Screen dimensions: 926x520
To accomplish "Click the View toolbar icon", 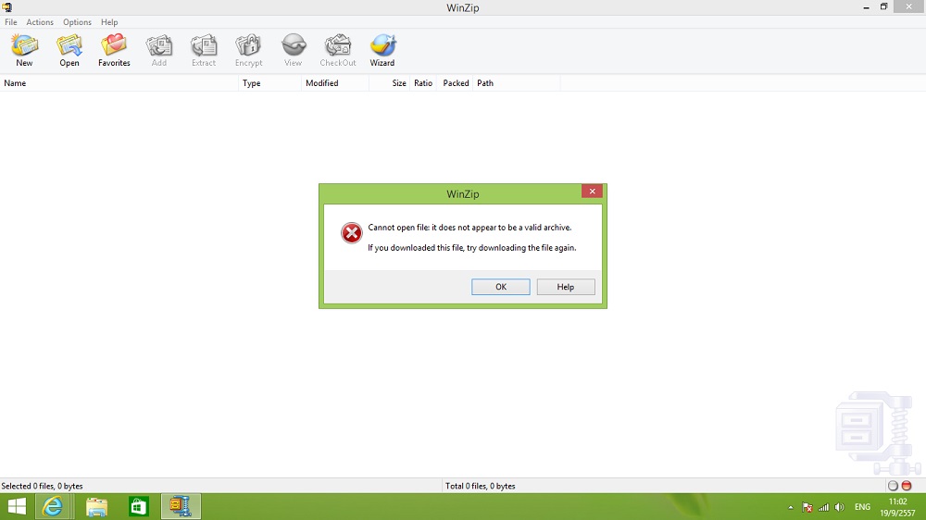I will [x=294, y=50].
